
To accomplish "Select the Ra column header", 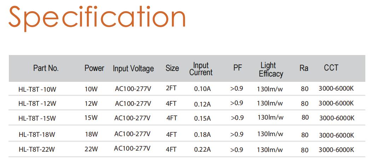I will point(304,68).
